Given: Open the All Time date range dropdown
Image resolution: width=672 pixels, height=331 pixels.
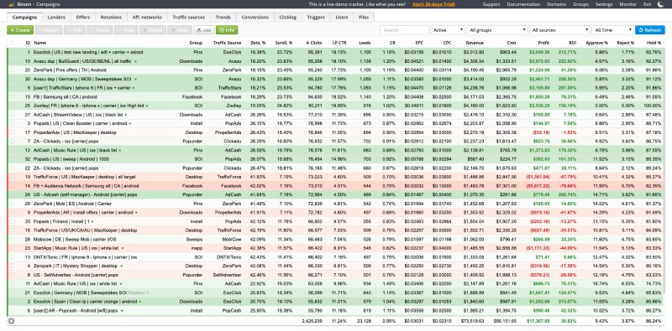Looking at the screenshot, I should [x=612, y=30].
